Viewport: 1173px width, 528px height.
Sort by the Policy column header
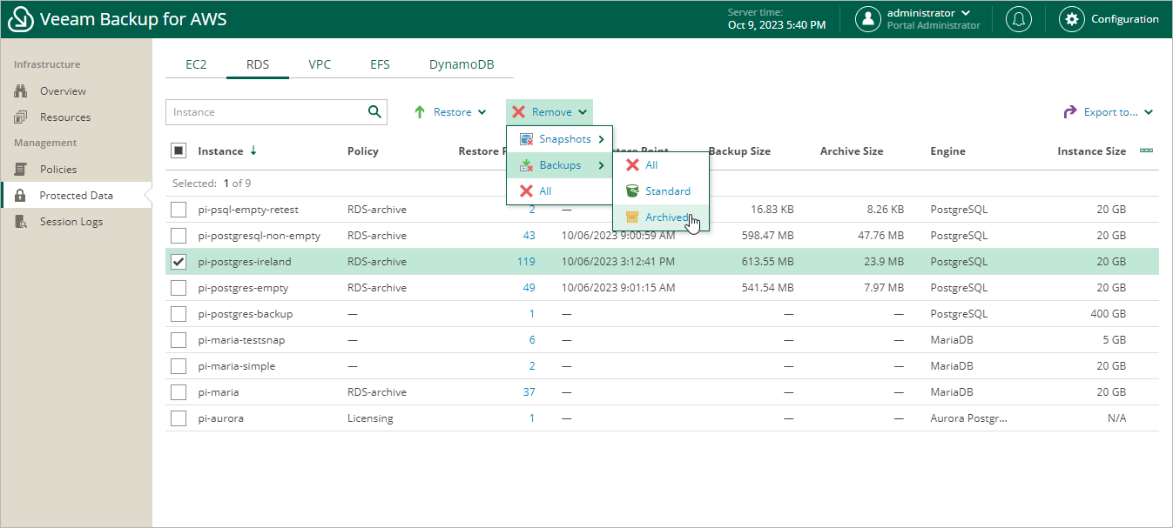pyautogui.click(x=362, y=151)
